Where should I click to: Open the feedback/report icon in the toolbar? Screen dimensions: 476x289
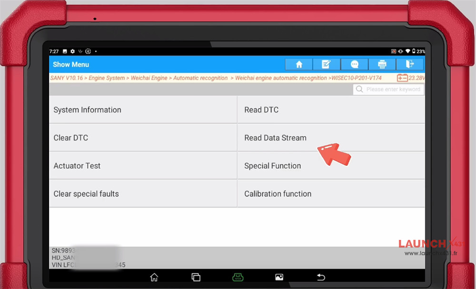(x=327, y=64)
